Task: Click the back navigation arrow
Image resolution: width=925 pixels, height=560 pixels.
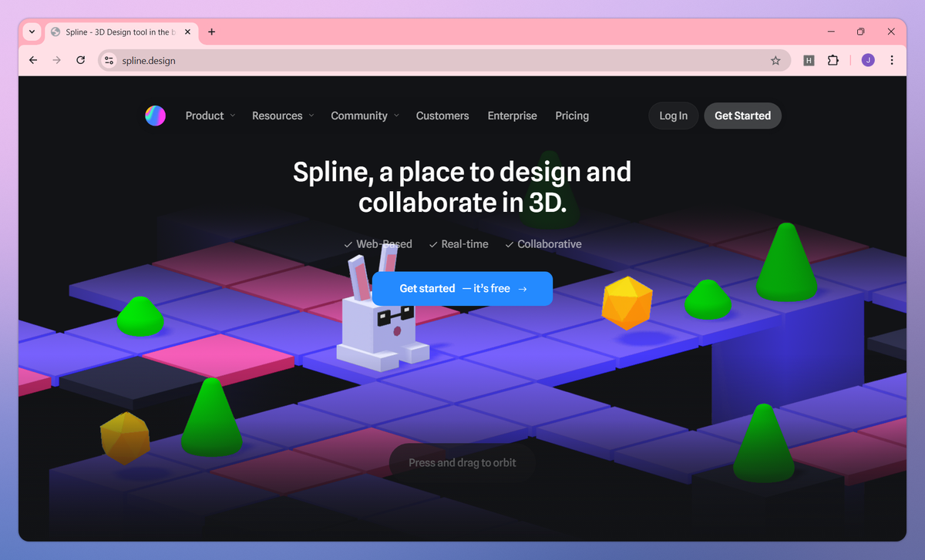Action: (x=32, y=59)
